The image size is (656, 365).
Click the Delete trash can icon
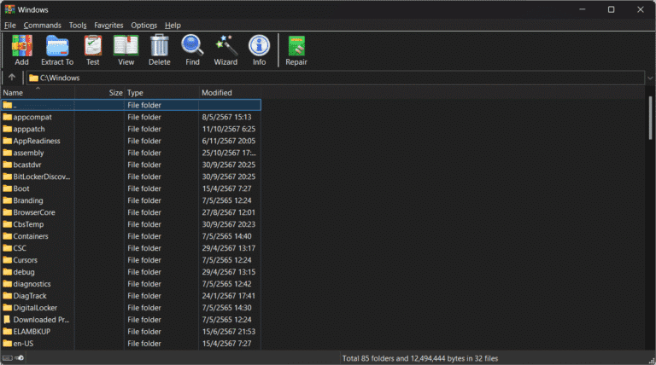(160, 46)
